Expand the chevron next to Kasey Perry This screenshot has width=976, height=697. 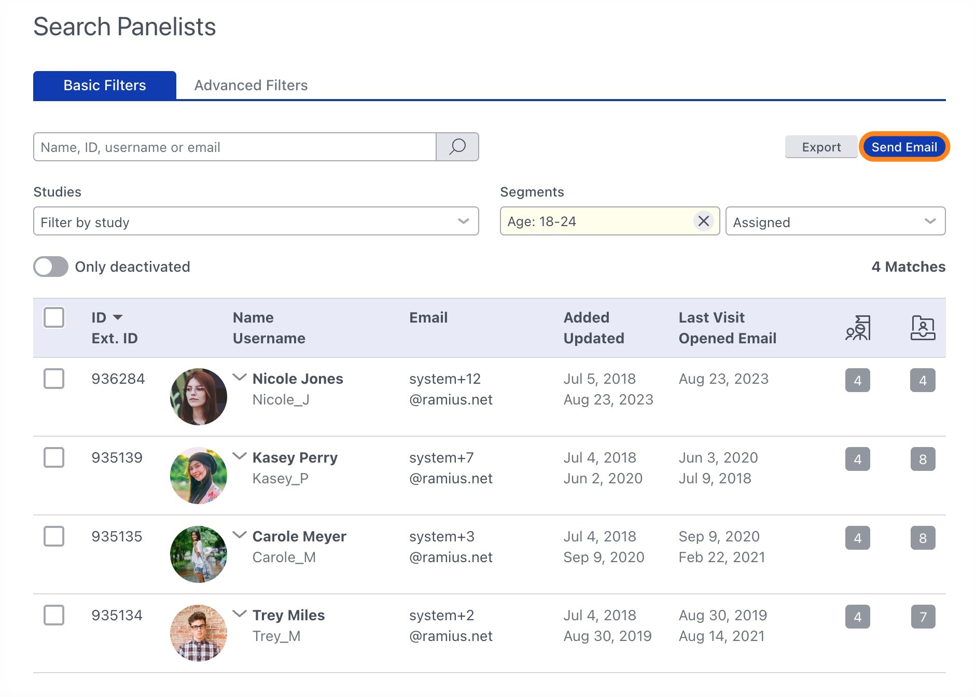(239, 456)
